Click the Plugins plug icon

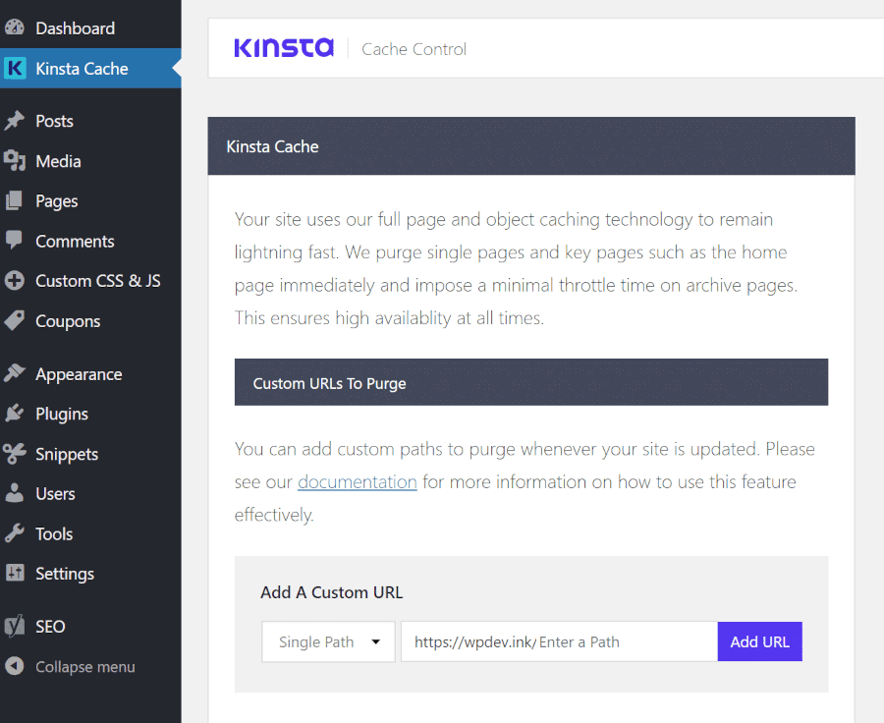point(15,414)
